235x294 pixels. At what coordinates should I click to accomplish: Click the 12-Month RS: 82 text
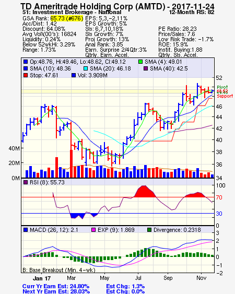(192, 13)
